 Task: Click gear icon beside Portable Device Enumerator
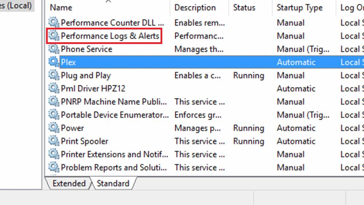[x=54, y=114]
